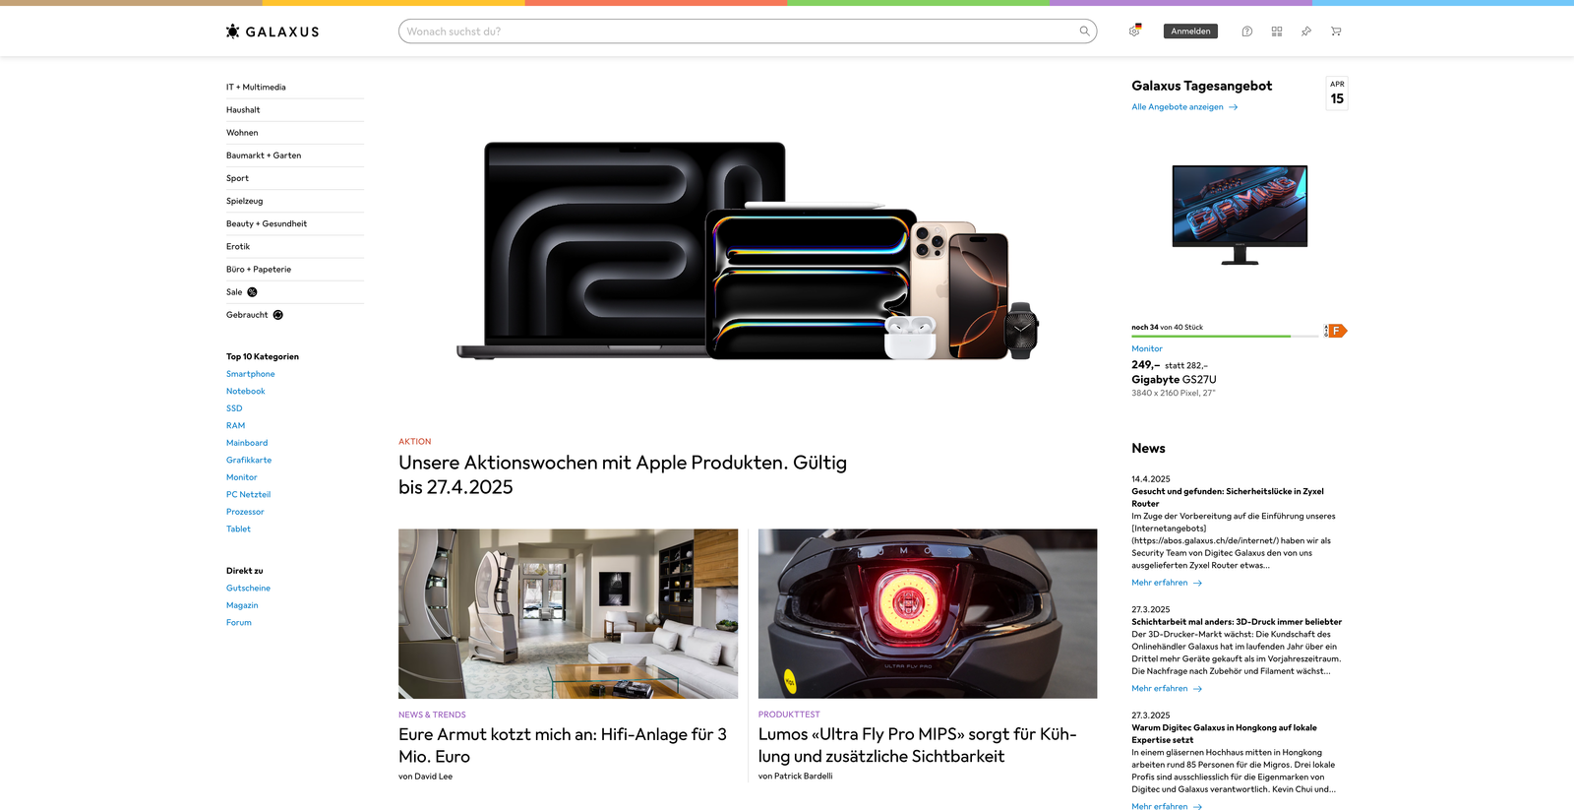Viewport: 1574px width, 810px height.
Task: Click the Galaxus logo in the header
Action: tap(272, 31)
